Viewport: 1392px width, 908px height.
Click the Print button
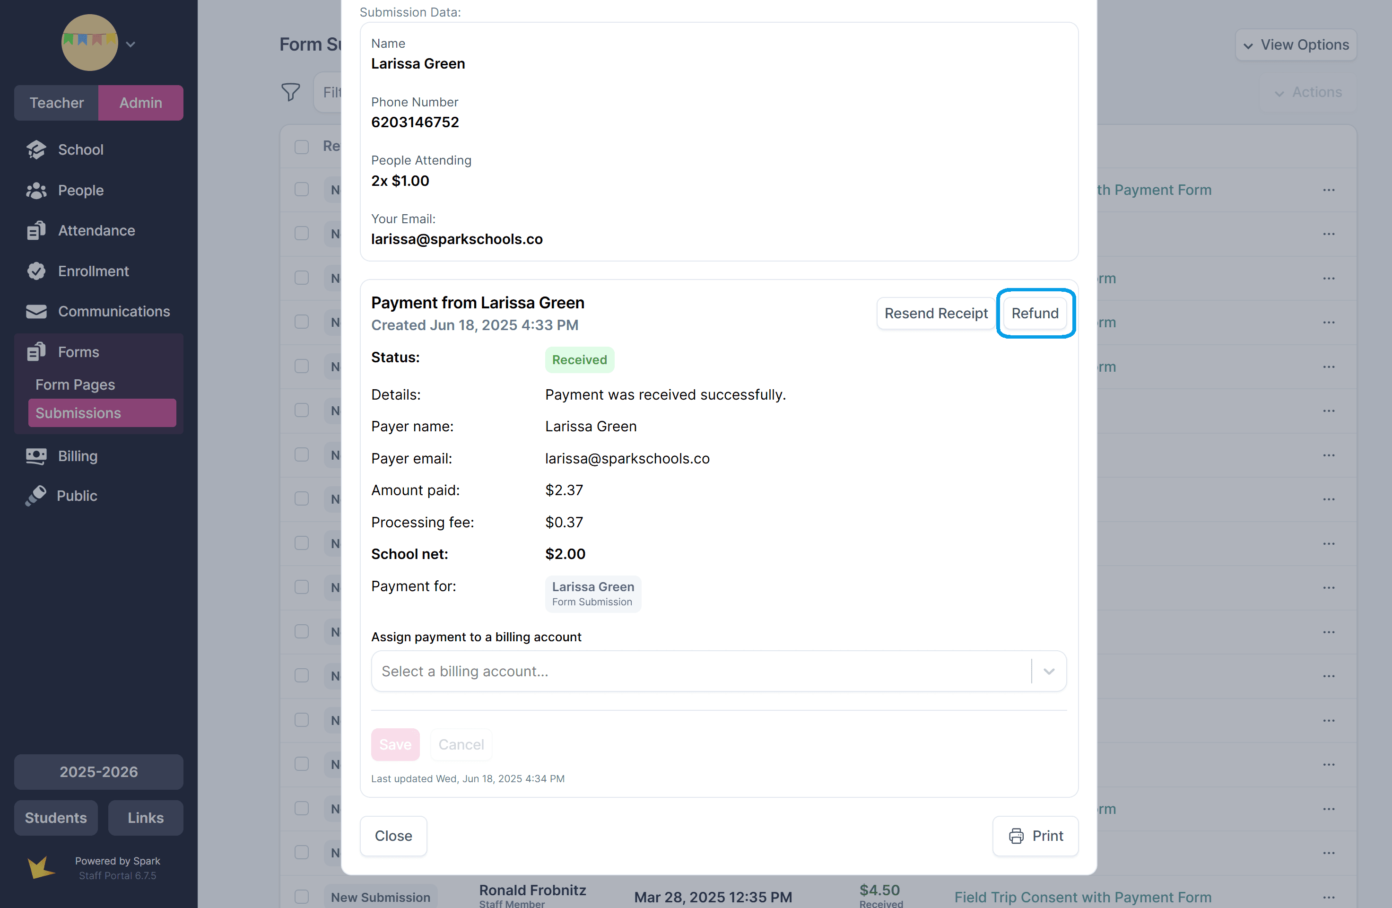pyautogui.click(x=1035, y=836)
